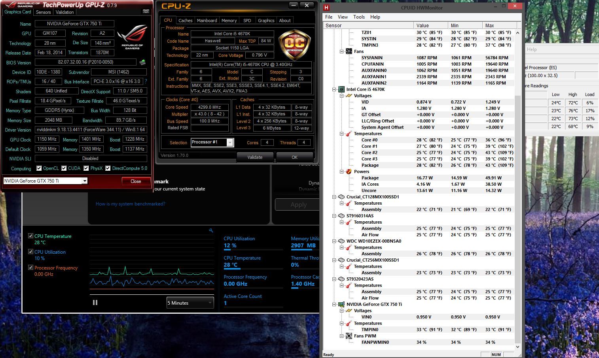The width and height of the screenshot is (599, 358).
Task: Uncheck CPU Utilization graph checkbox
Action: click(30, 252)
